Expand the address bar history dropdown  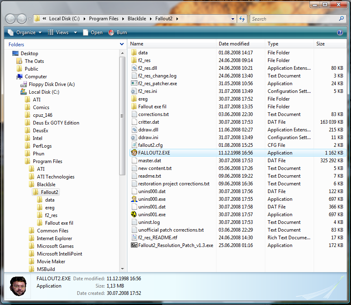pyautogui.click(x=233, y=19)
